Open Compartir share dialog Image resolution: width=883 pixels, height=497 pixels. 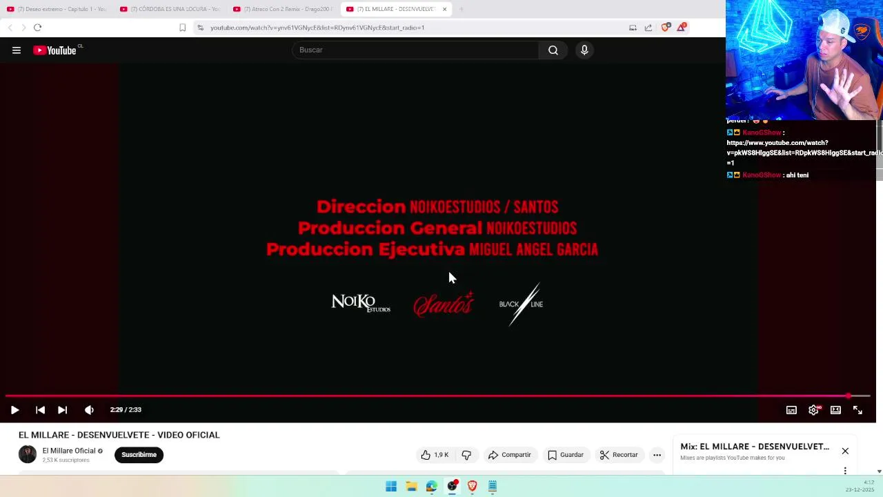coord(509,455)
